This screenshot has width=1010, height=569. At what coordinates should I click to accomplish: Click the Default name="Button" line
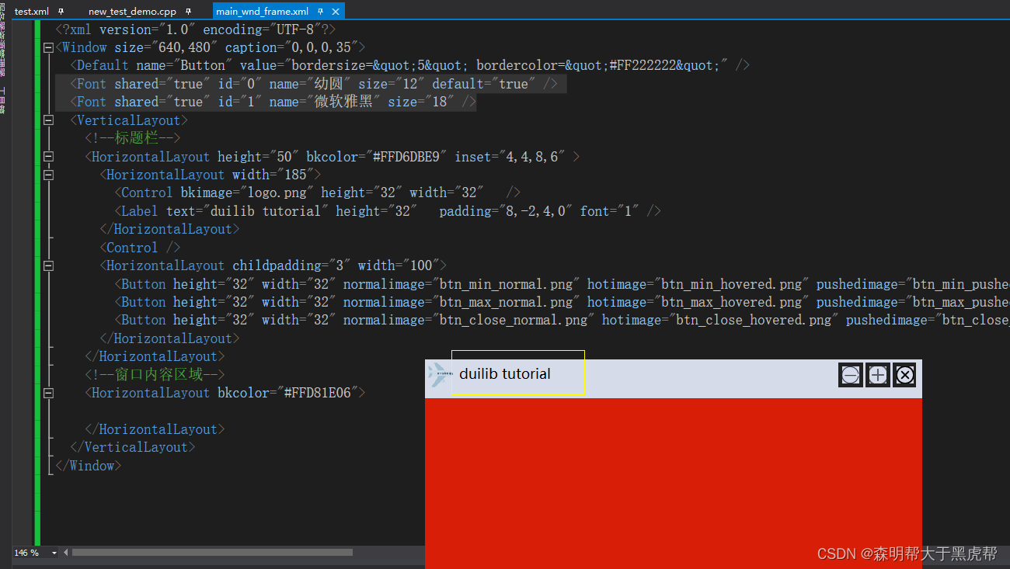point(409,66)
